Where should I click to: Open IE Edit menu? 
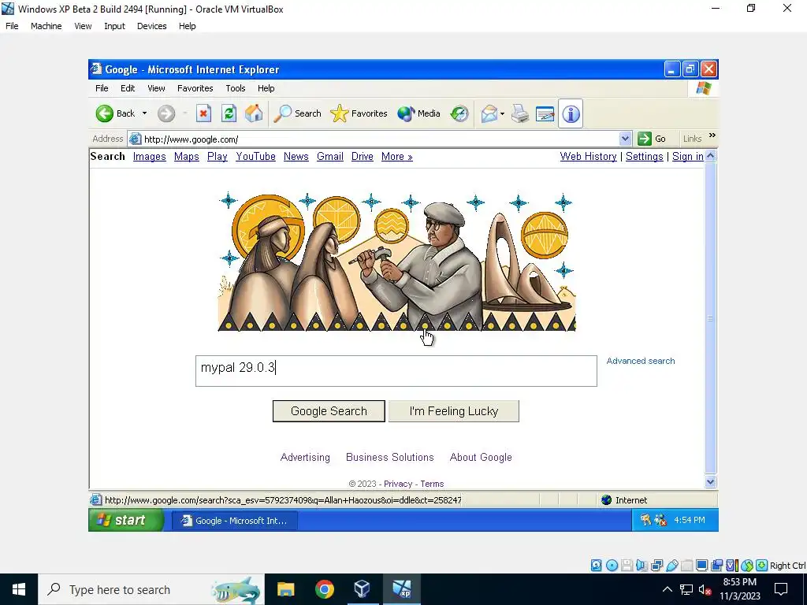coord(128,88)
